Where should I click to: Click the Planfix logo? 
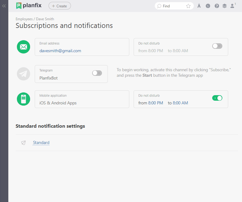[x=29, y=6]
